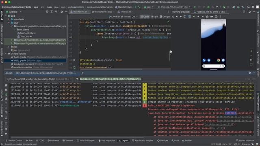This screenshot has height=146, width=260.
Task: Tap the emulator Home circle button
Action: [198, 17]
